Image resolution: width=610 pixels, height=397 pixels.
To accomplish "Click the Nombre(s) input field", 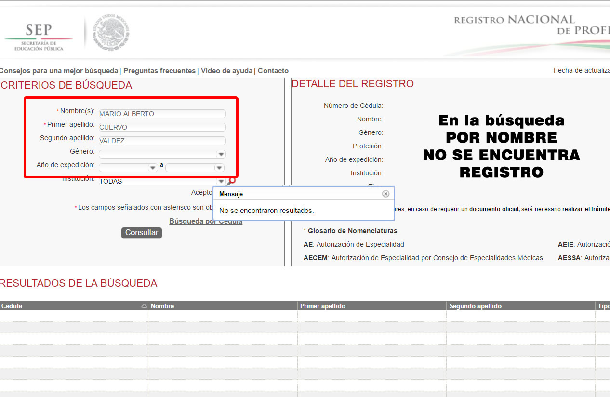I will click(x=162, y=114).
